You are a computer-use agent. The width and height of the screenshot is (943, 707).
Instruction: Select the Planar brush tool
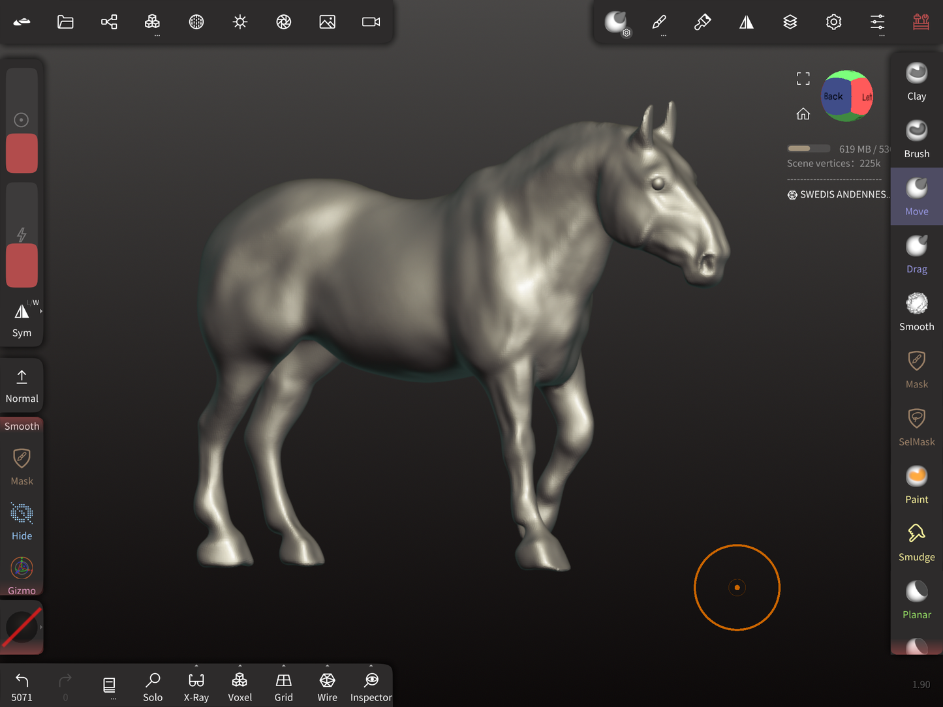916,600
